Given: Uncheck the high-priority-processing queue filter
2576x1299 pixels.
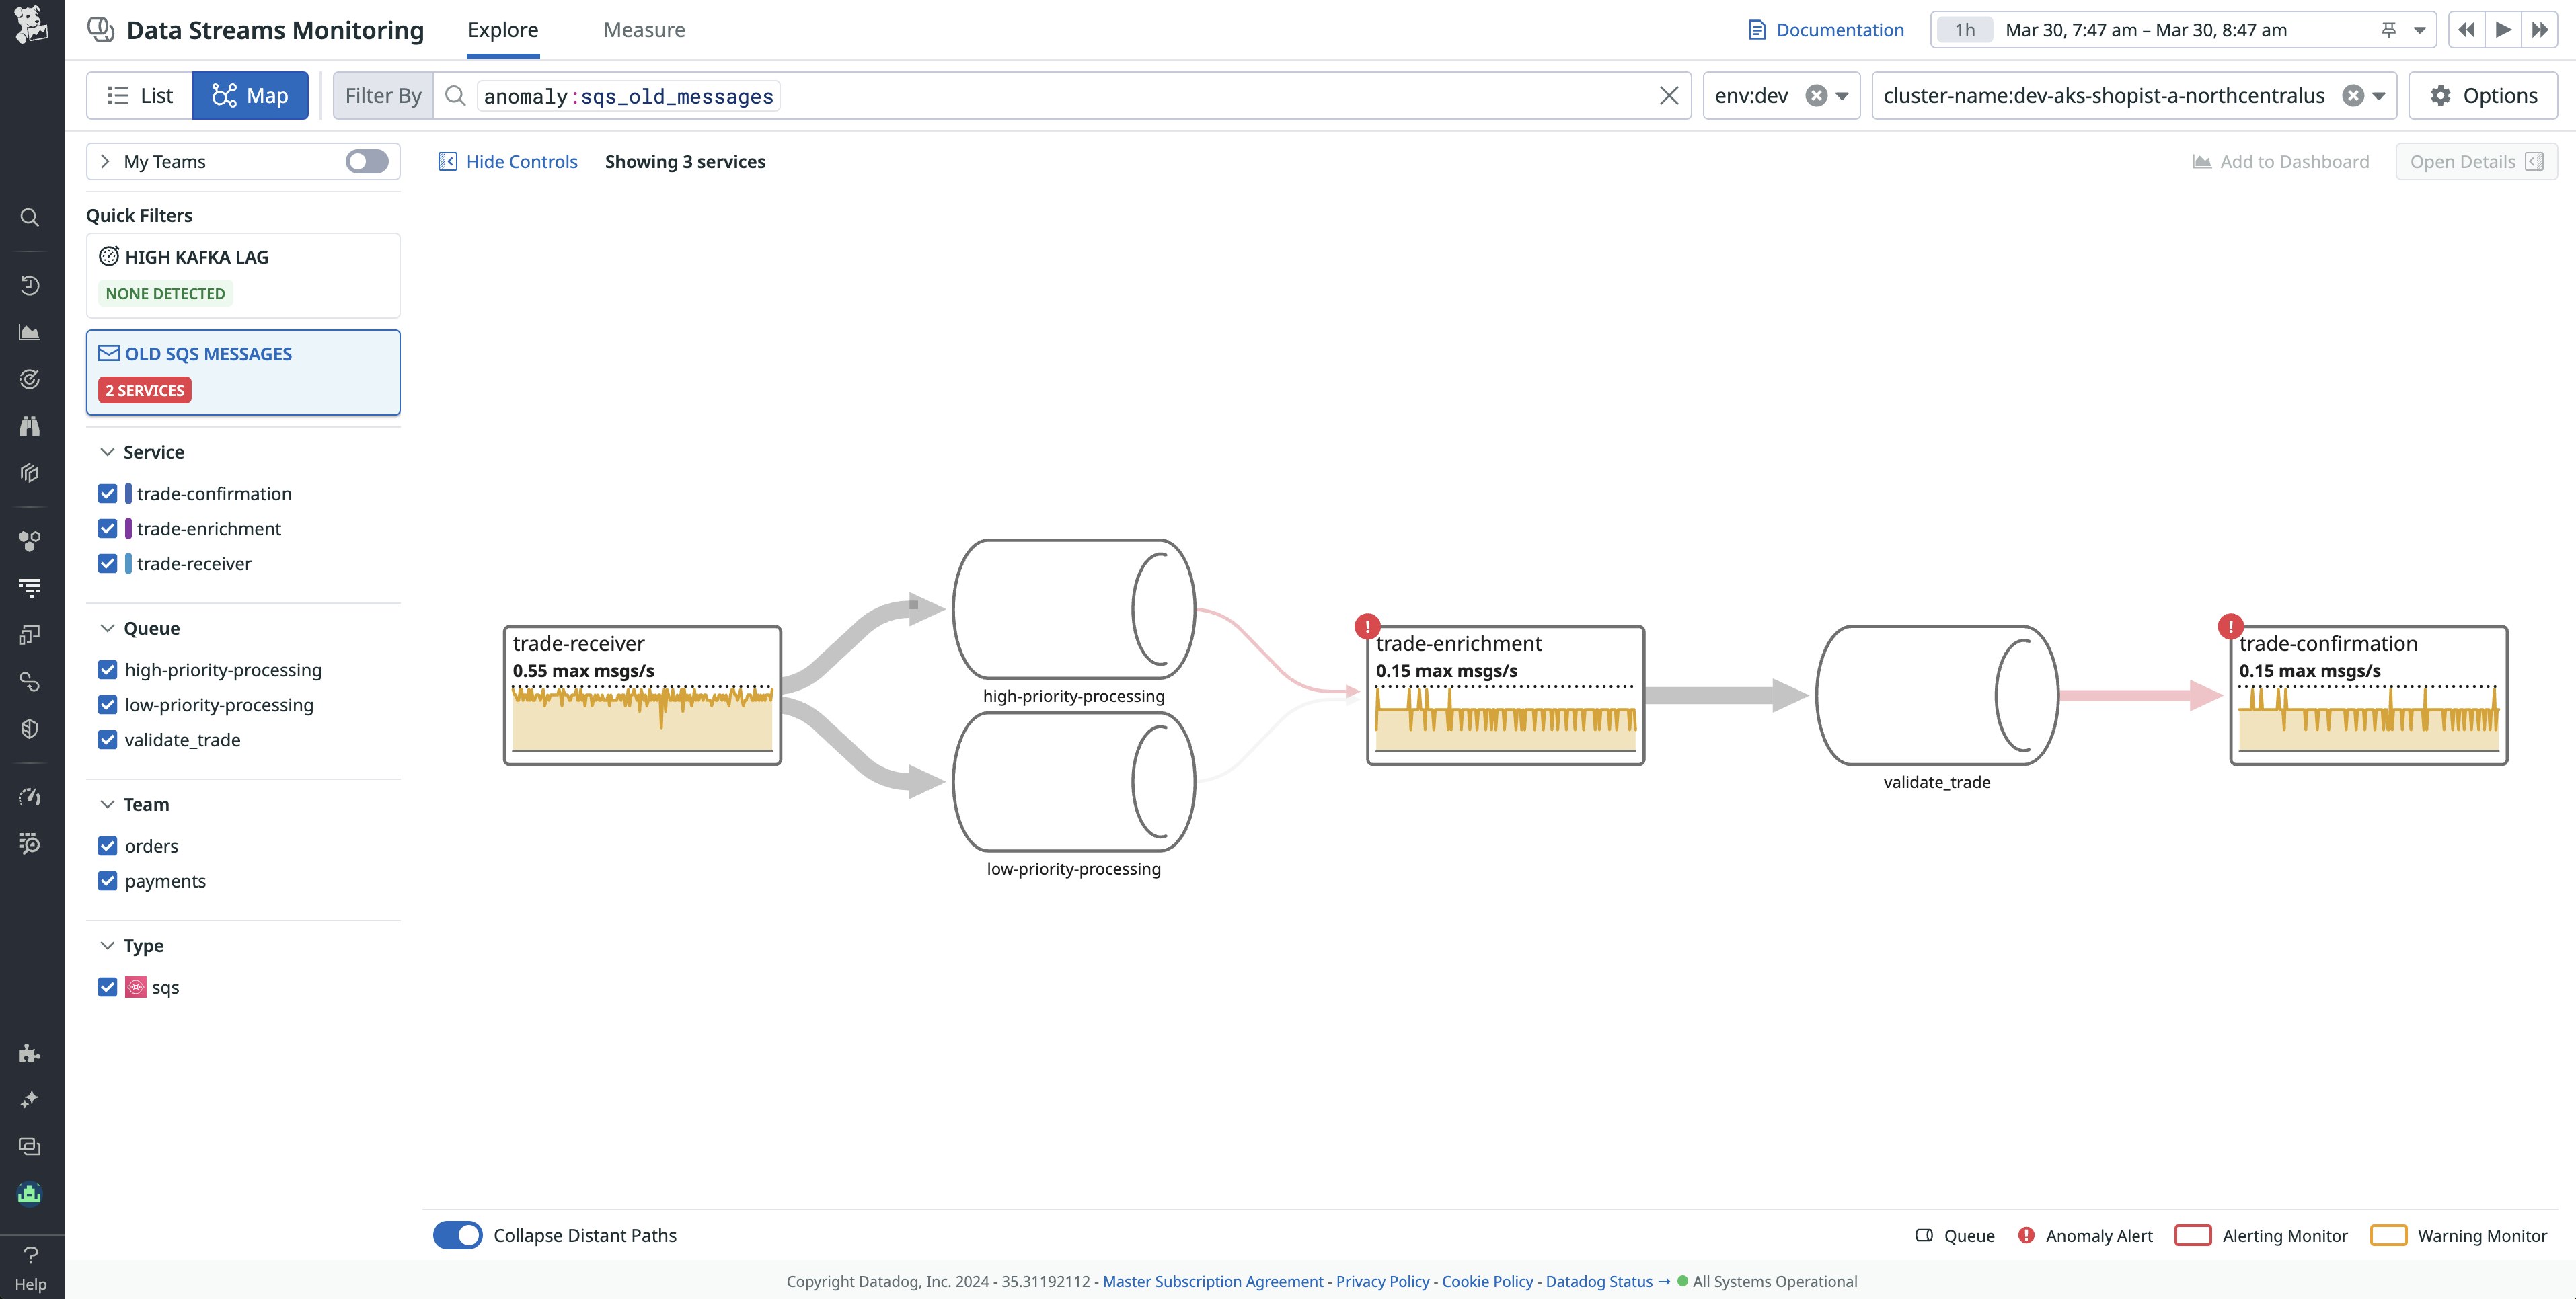Looking at the screenshot, I should coord(107,670).
